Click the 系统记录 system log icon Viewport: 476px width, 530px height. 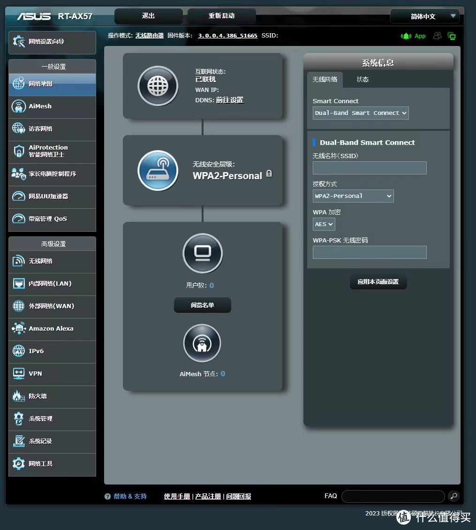pyautogui.click(x=19, y=441)
